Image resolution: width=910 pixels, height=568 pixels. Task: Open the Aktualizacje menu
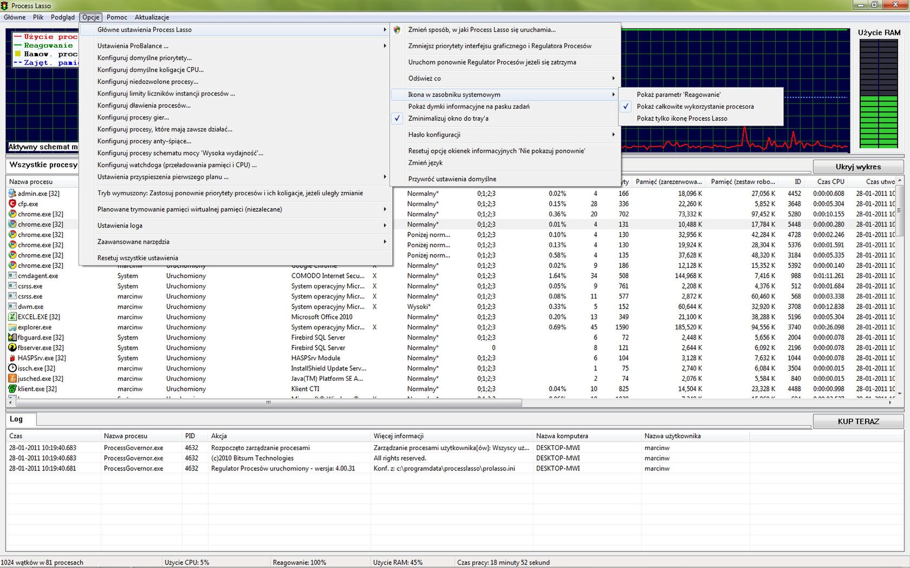coord(152,17)
